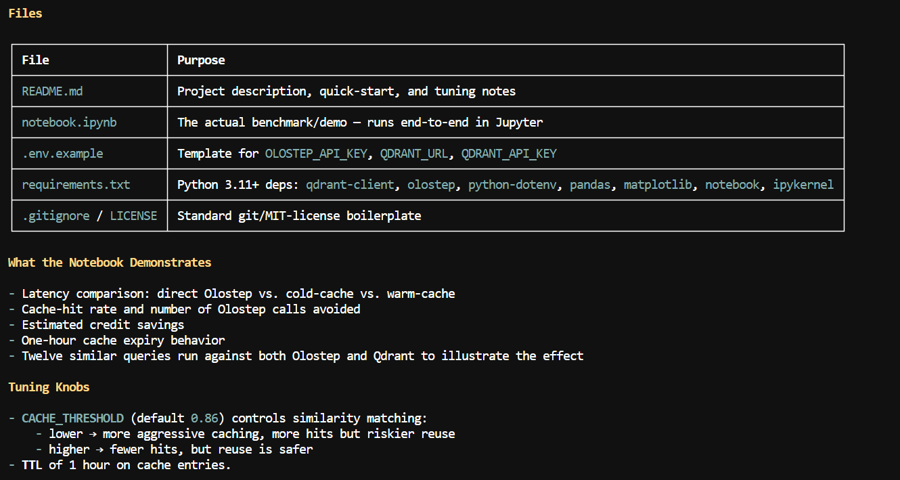Image resolution: width=900 pixels, height=480 pixels.
Task: Click the python-dotenv dependency
Action: point(512,185)
